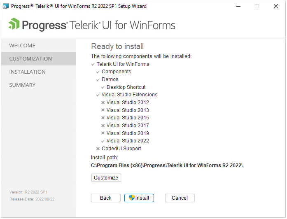Click checkmark beside Telerik UI for WinForms
The width and height of the screenshot is (287, 219).
93,64
